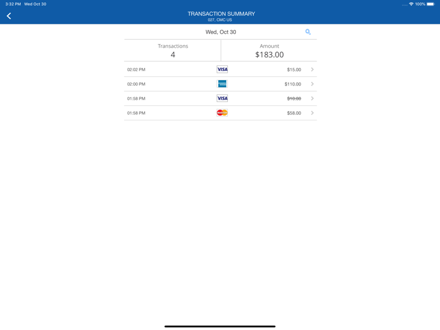Select the Amount $183.00 summary cell
Screen dimensions: 440x330
point(269,51)
